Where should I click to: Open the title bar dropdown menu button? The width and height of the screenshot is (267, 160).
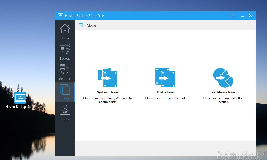tap(234, 16)
